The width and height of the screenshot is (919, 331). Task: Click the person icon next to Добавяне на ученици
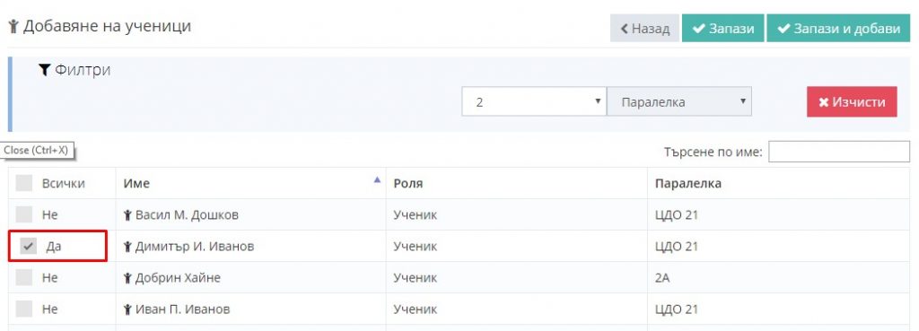(x=13, y=27)
